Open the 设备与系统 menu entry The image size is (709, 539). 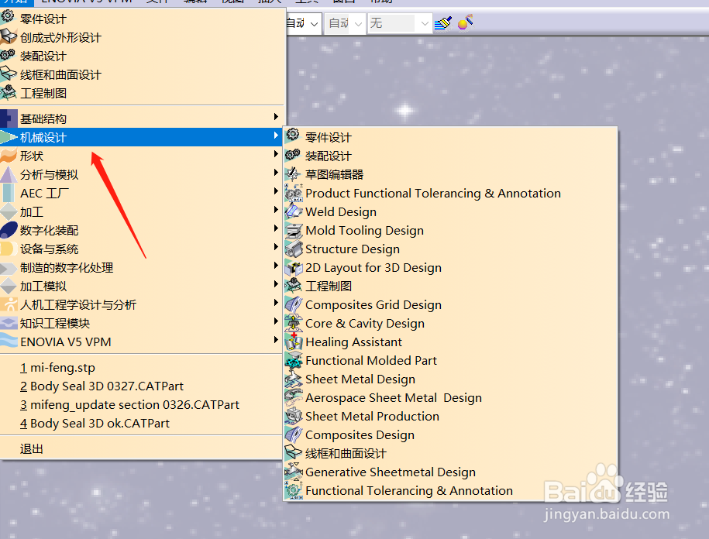pos(140,249)
